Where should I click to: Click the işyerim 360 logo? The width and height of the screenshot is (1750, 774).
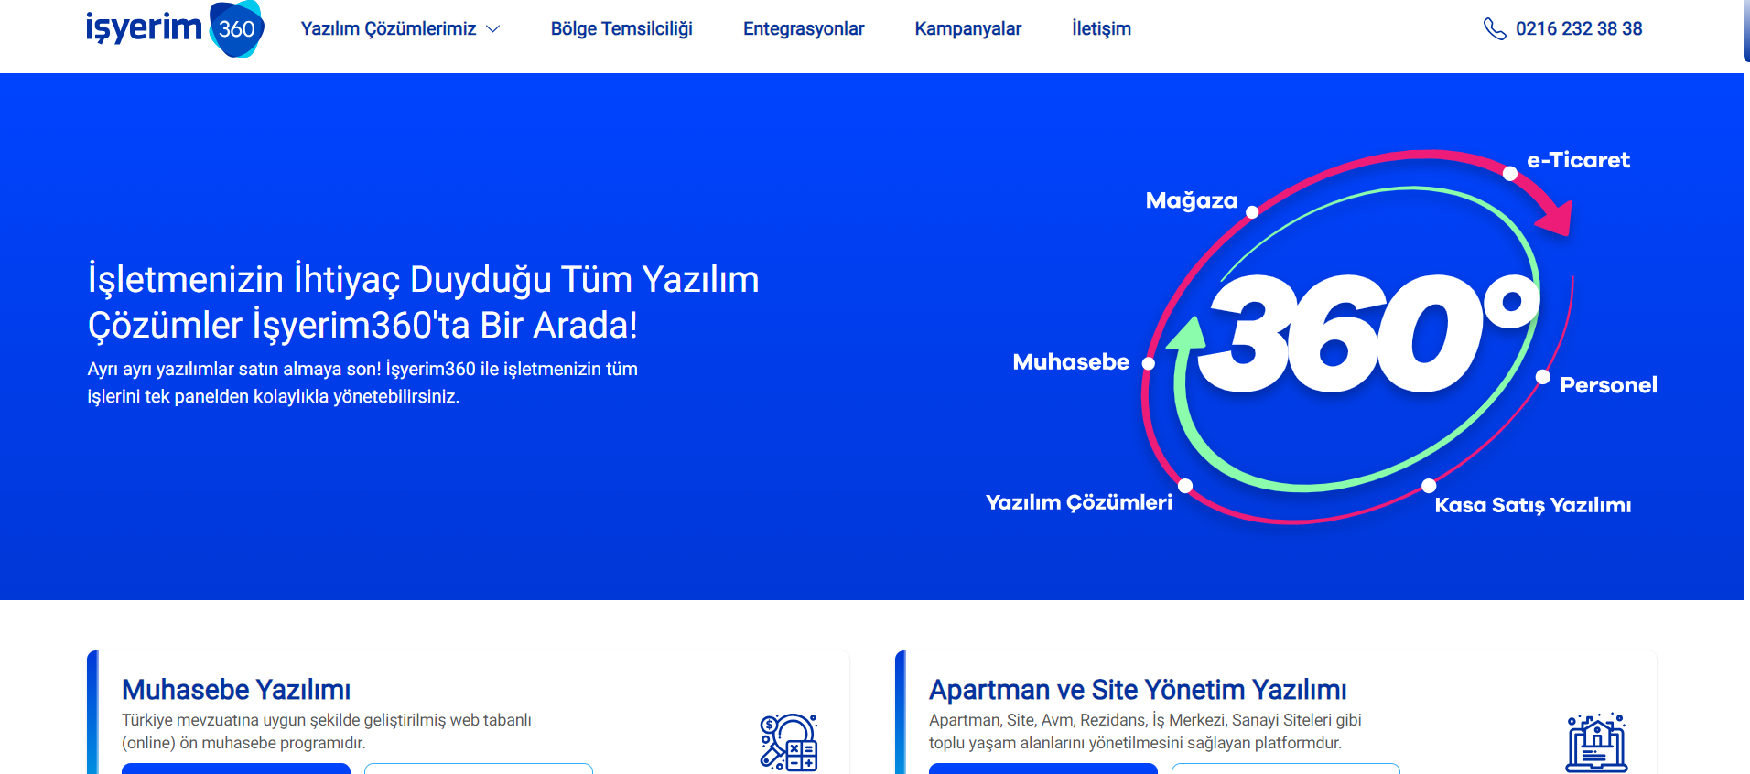tap(175, 28)
